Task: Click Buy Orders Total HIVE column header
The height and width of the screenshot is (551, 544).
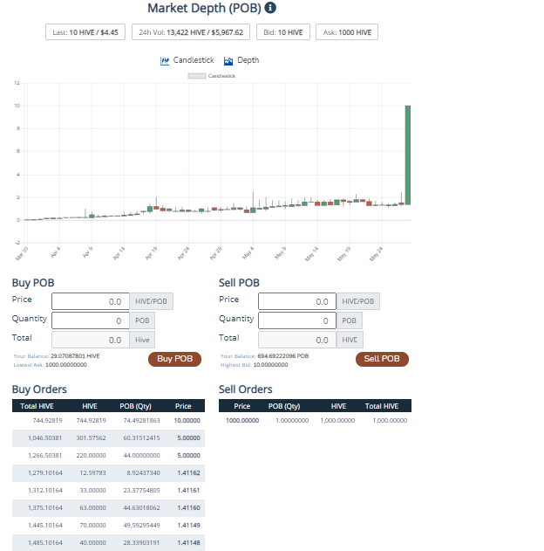Action: pos(37,406)
